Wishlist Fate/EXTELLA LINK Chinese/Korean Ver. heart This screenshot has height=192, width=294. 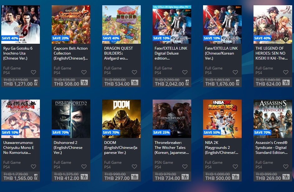[235, 72]
